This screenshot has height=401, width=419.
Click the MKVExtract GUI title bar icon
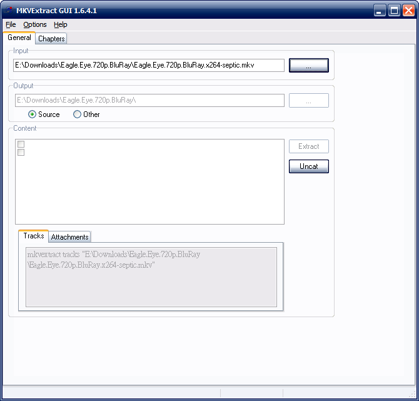click(9, 10)
